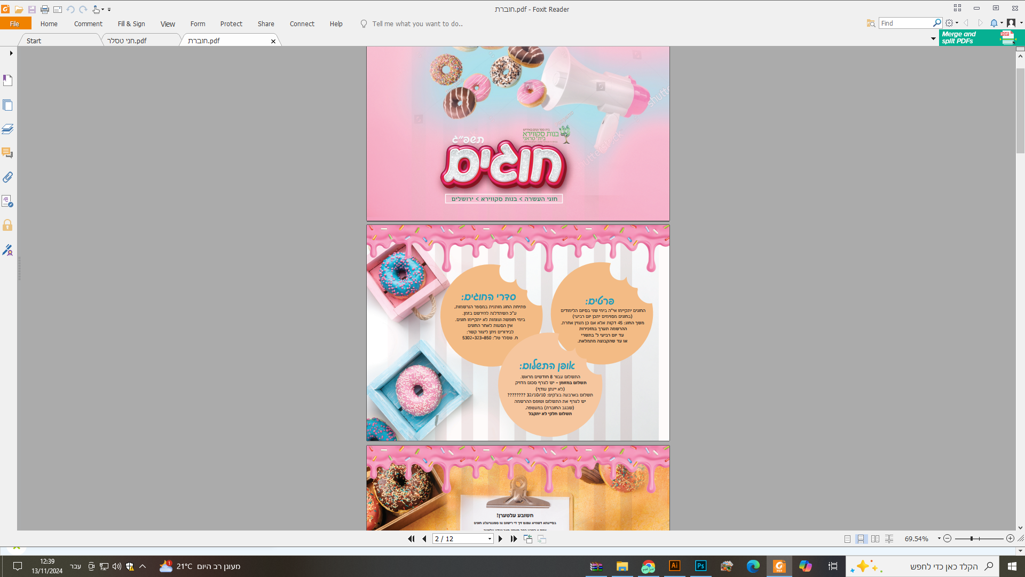This screenshot has width=1025, height=577.
Task: Open the Comment ribbon tab
Action: pyautogui.click(x=88, y=24)
